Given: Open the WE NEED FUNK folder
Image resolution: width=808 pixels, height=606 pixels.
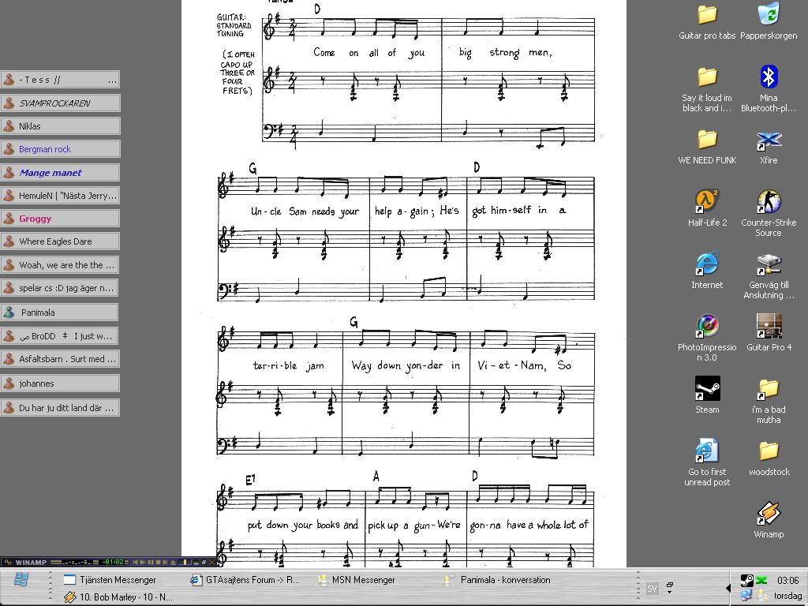Looking at the screenshot, I should 707,147.
